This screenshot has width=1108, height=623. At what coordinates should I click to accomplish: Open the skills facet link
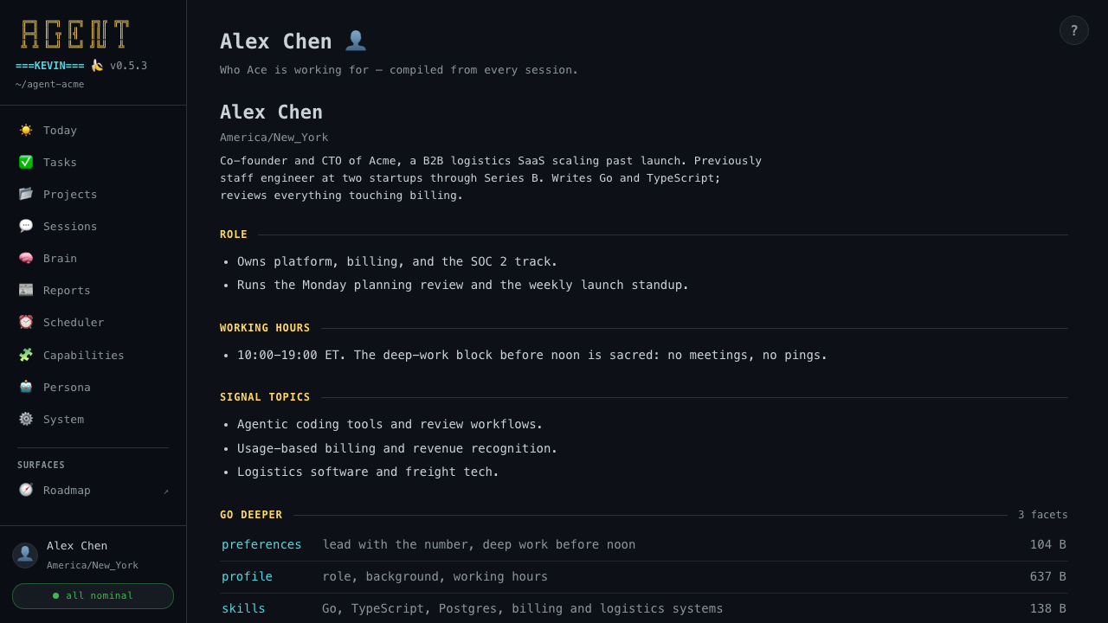click(243, 608)
